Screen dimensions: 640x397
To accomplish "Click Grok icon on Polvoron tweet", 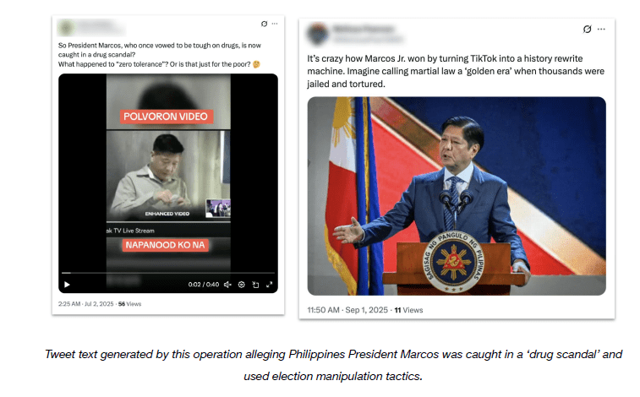I will 264,24.
